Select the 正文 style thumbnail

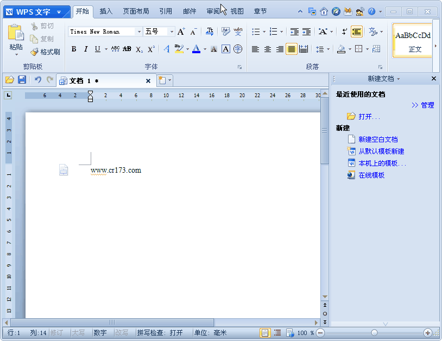pyautogui.click(x=413, y=41)
